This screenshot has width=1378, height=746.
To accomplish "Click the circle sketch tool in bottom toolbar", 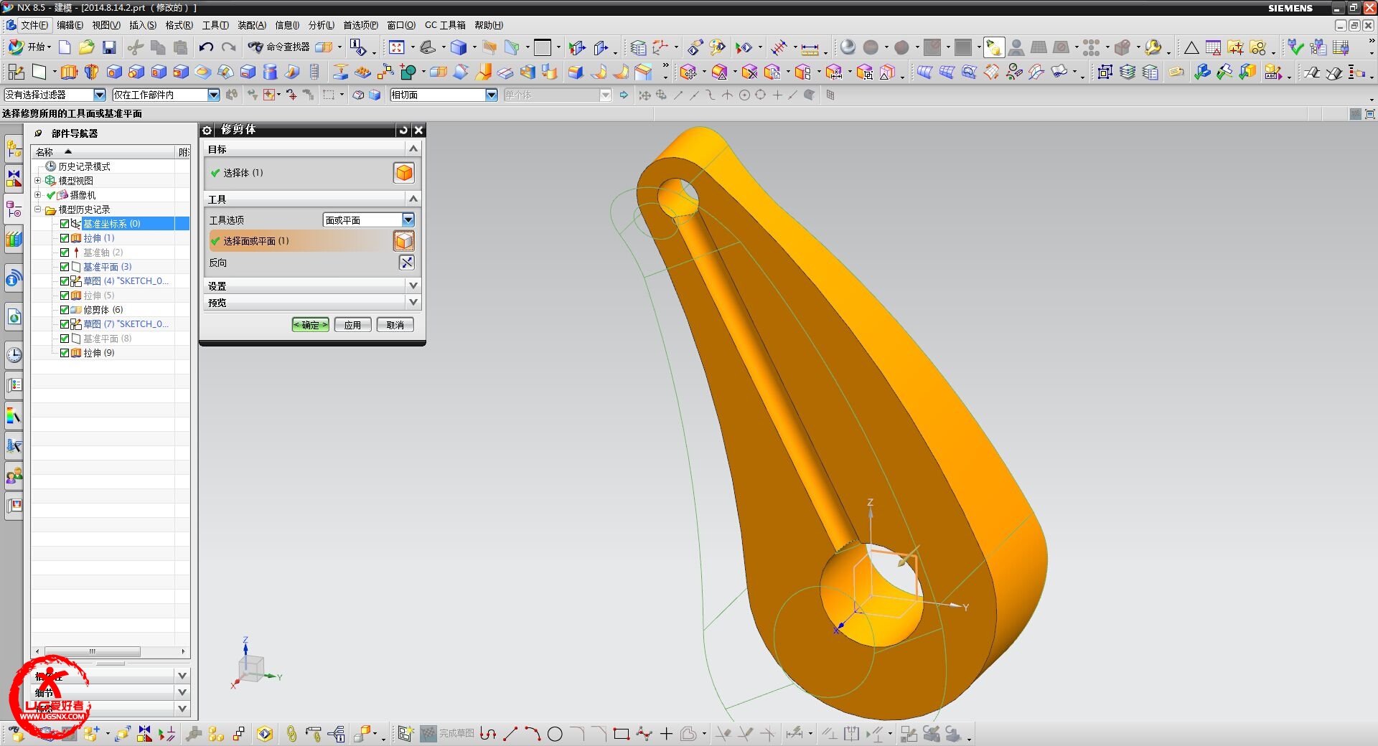I will pos(555,734).
